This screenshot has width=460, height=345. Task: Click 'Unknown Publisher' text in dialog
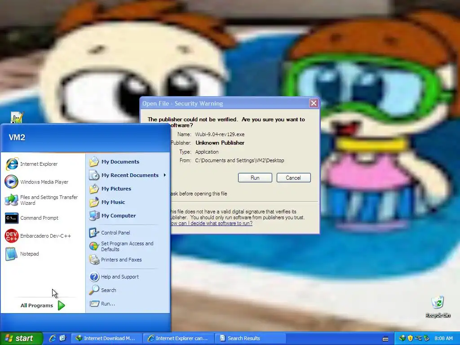pos(220,143)
